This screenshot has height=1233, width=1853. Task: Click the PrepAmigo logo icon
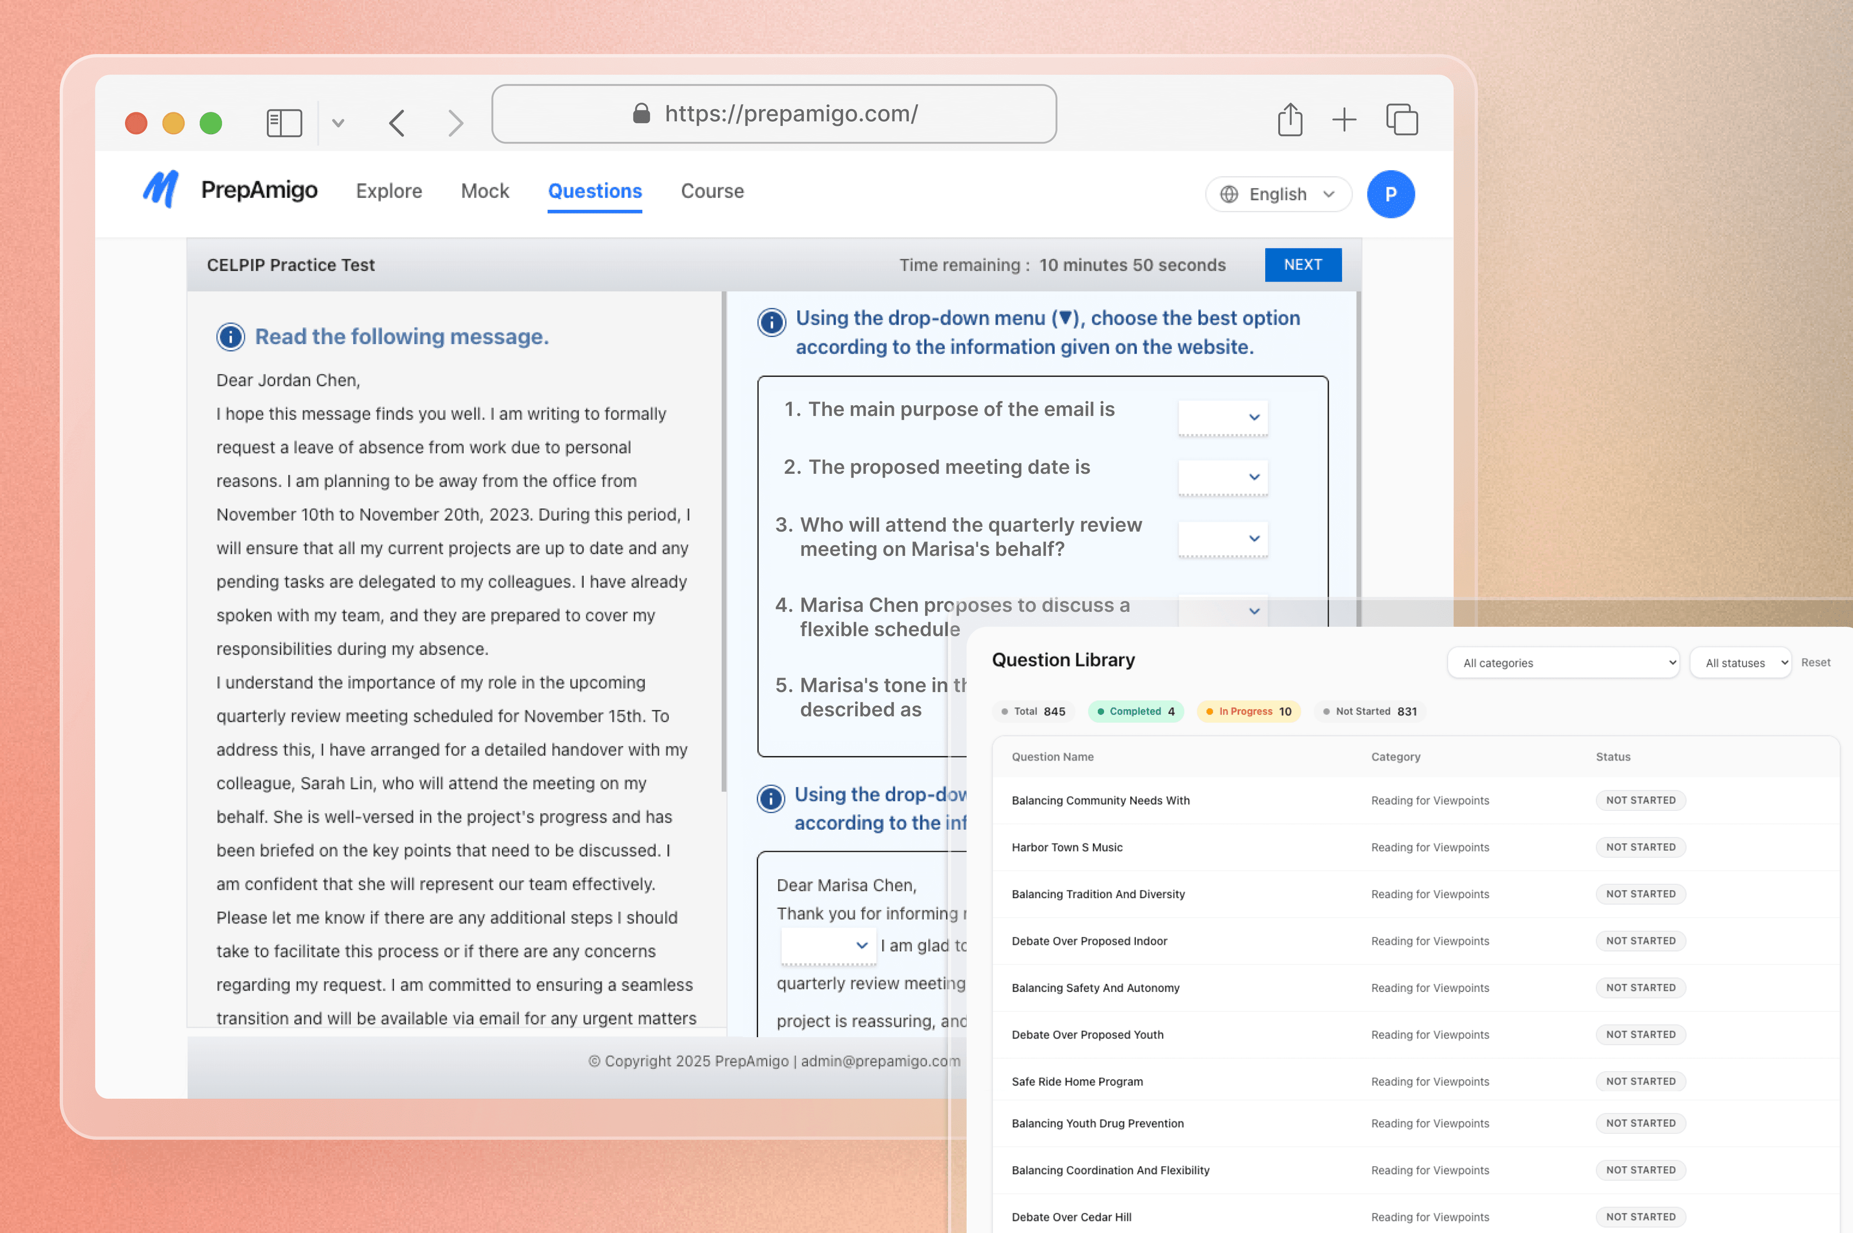pyautogui.click(x=161, y=190)
